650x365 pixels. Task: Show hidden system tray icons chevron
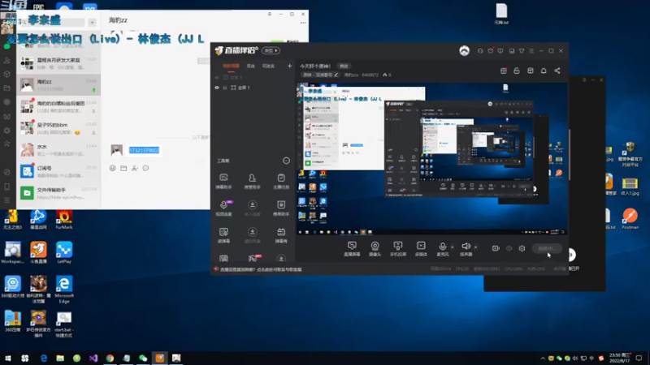543,358
